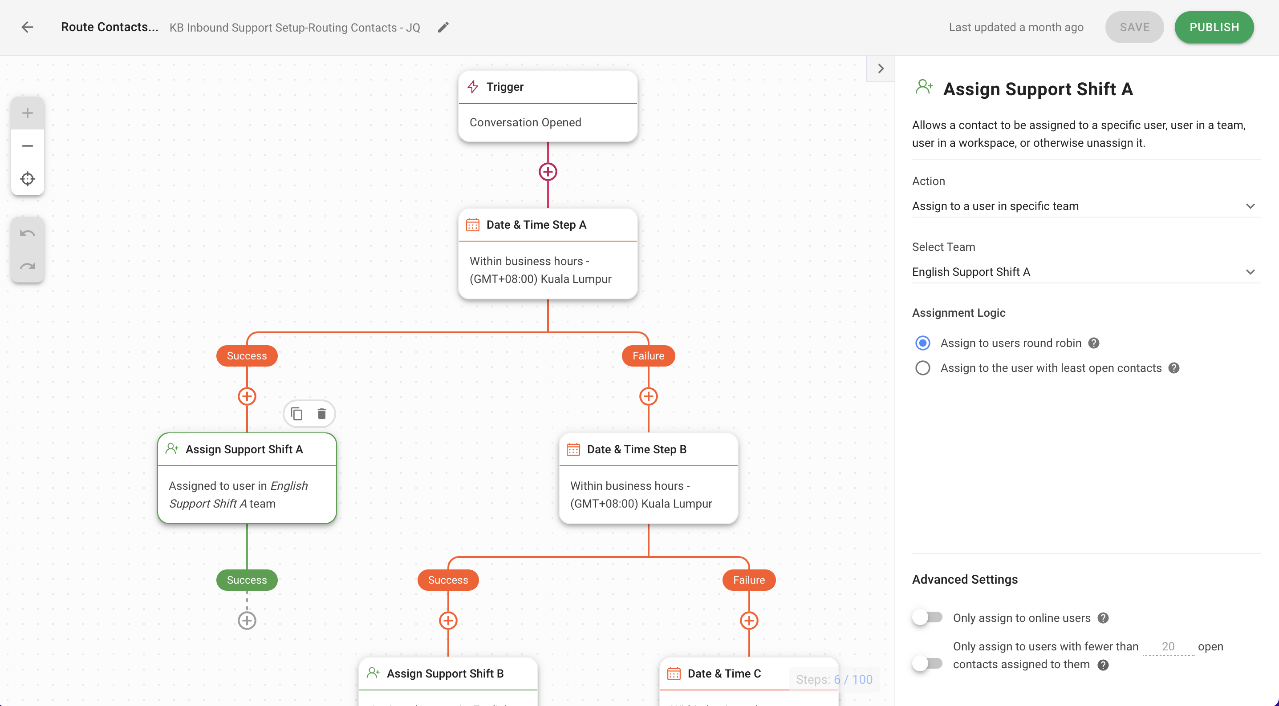1279x706 pixels.
Task: Toggle Only assign to online users switch
Action: [x=927, y=618]
